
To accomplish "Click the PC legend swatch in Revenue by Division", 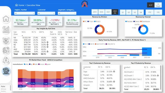I will click(x=84, y=22).
